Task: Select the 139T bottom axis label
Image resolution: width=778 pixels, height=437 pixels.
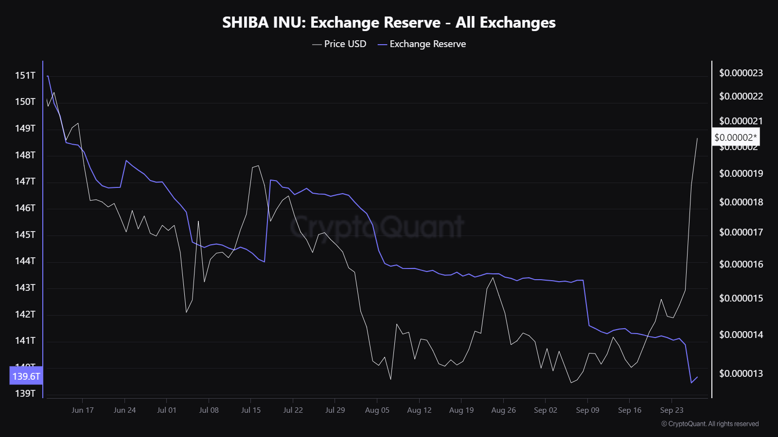Action: pyautogui.click(x=25, y=393)
